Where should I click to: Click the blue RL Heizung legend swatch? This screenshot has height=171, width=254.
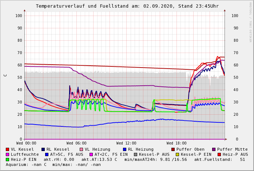tap(125, 149)
